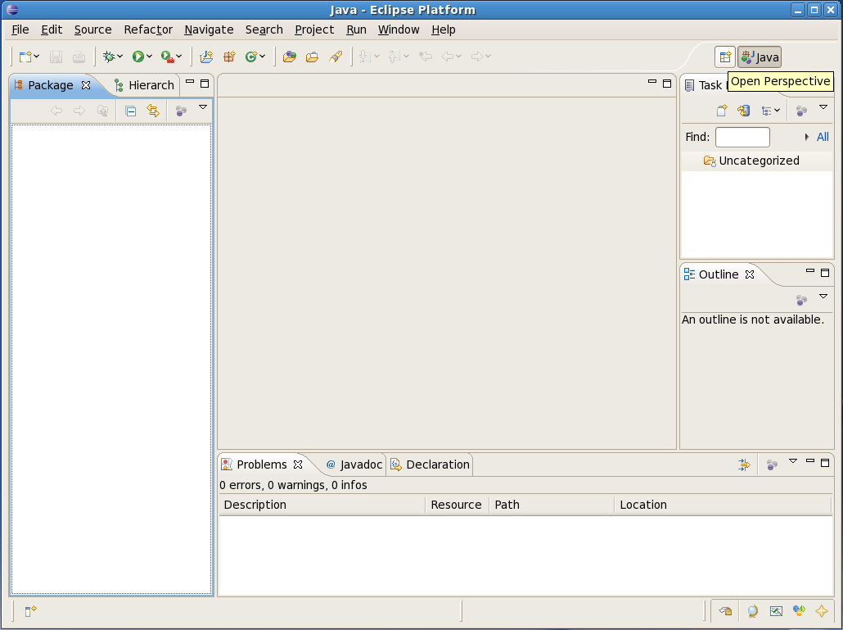The image size is (843, 630).
Task: Switch to the Javadoc tab
Action: pos(354,465)
